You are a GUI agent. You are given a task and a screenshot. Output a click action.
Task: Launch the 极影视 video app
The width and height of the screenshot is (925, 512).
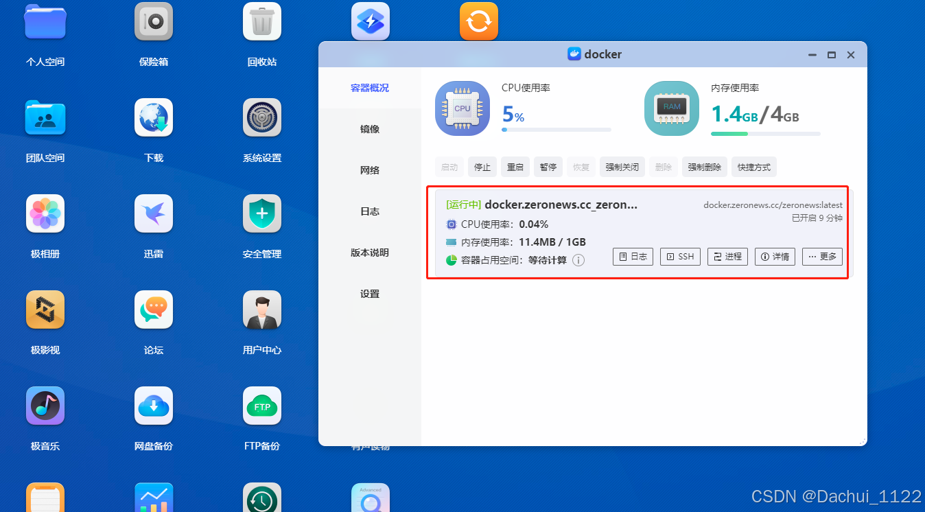pos(45,310)
